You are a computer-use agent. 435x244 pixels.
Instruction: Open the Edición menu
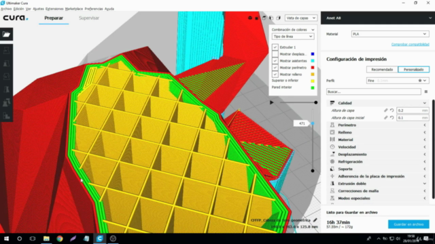18,9
